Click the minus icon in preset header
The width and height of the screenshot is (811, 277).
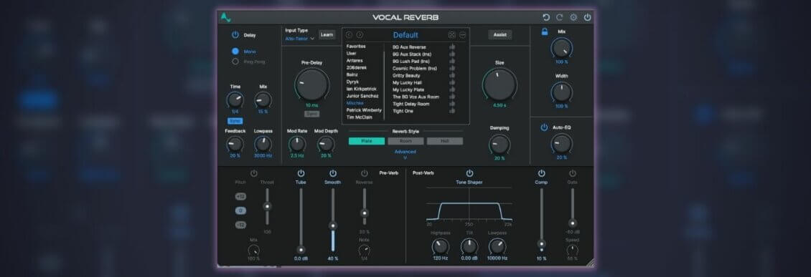click(x=462, y=35)
